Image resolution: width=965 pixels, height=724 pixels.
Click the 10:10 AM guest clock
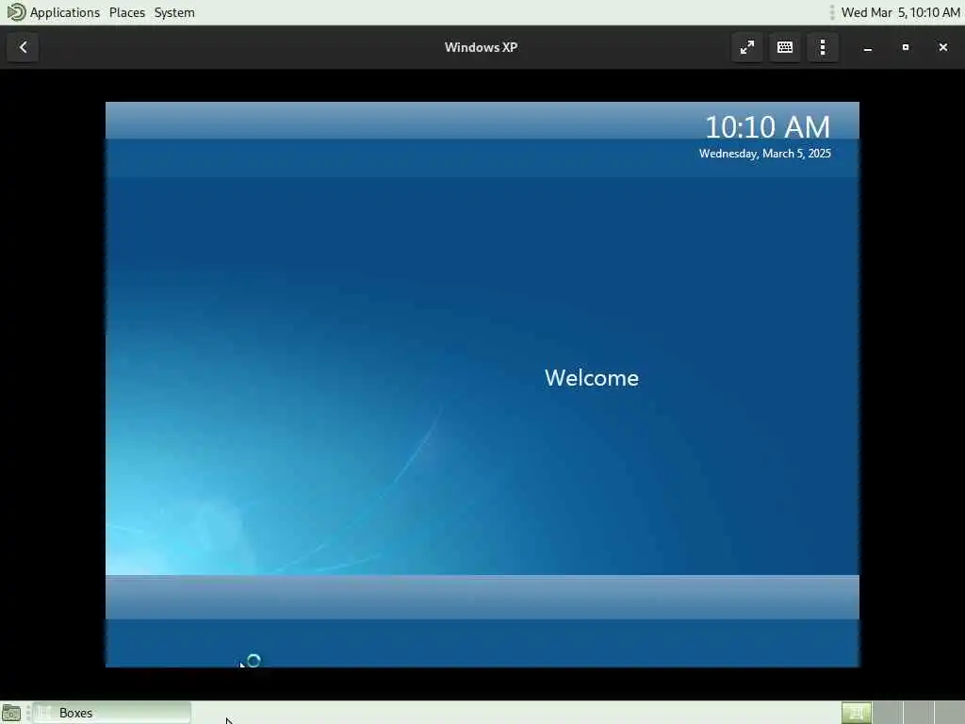[767, 127]
